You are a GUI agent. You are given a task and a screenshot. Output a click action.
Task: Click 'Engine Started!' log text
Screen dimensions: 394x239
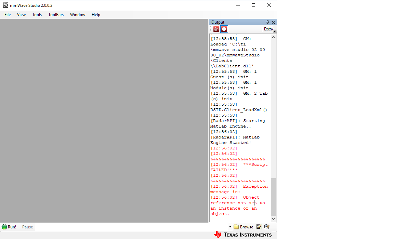pos(231,143)
